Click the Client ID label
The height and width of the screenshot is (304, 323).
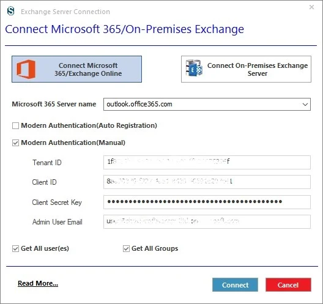tap(44, 182)
